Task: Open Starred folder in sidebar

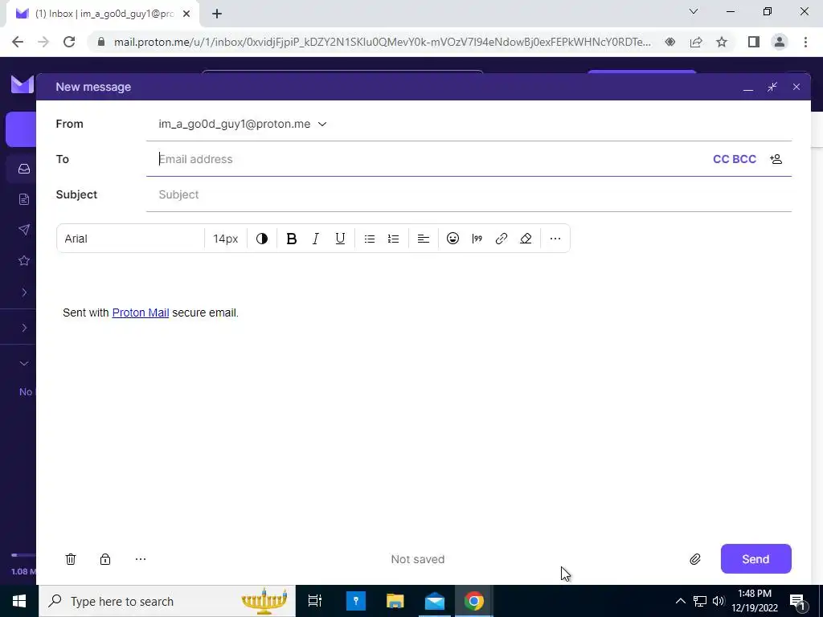Action: coord(23,261)
